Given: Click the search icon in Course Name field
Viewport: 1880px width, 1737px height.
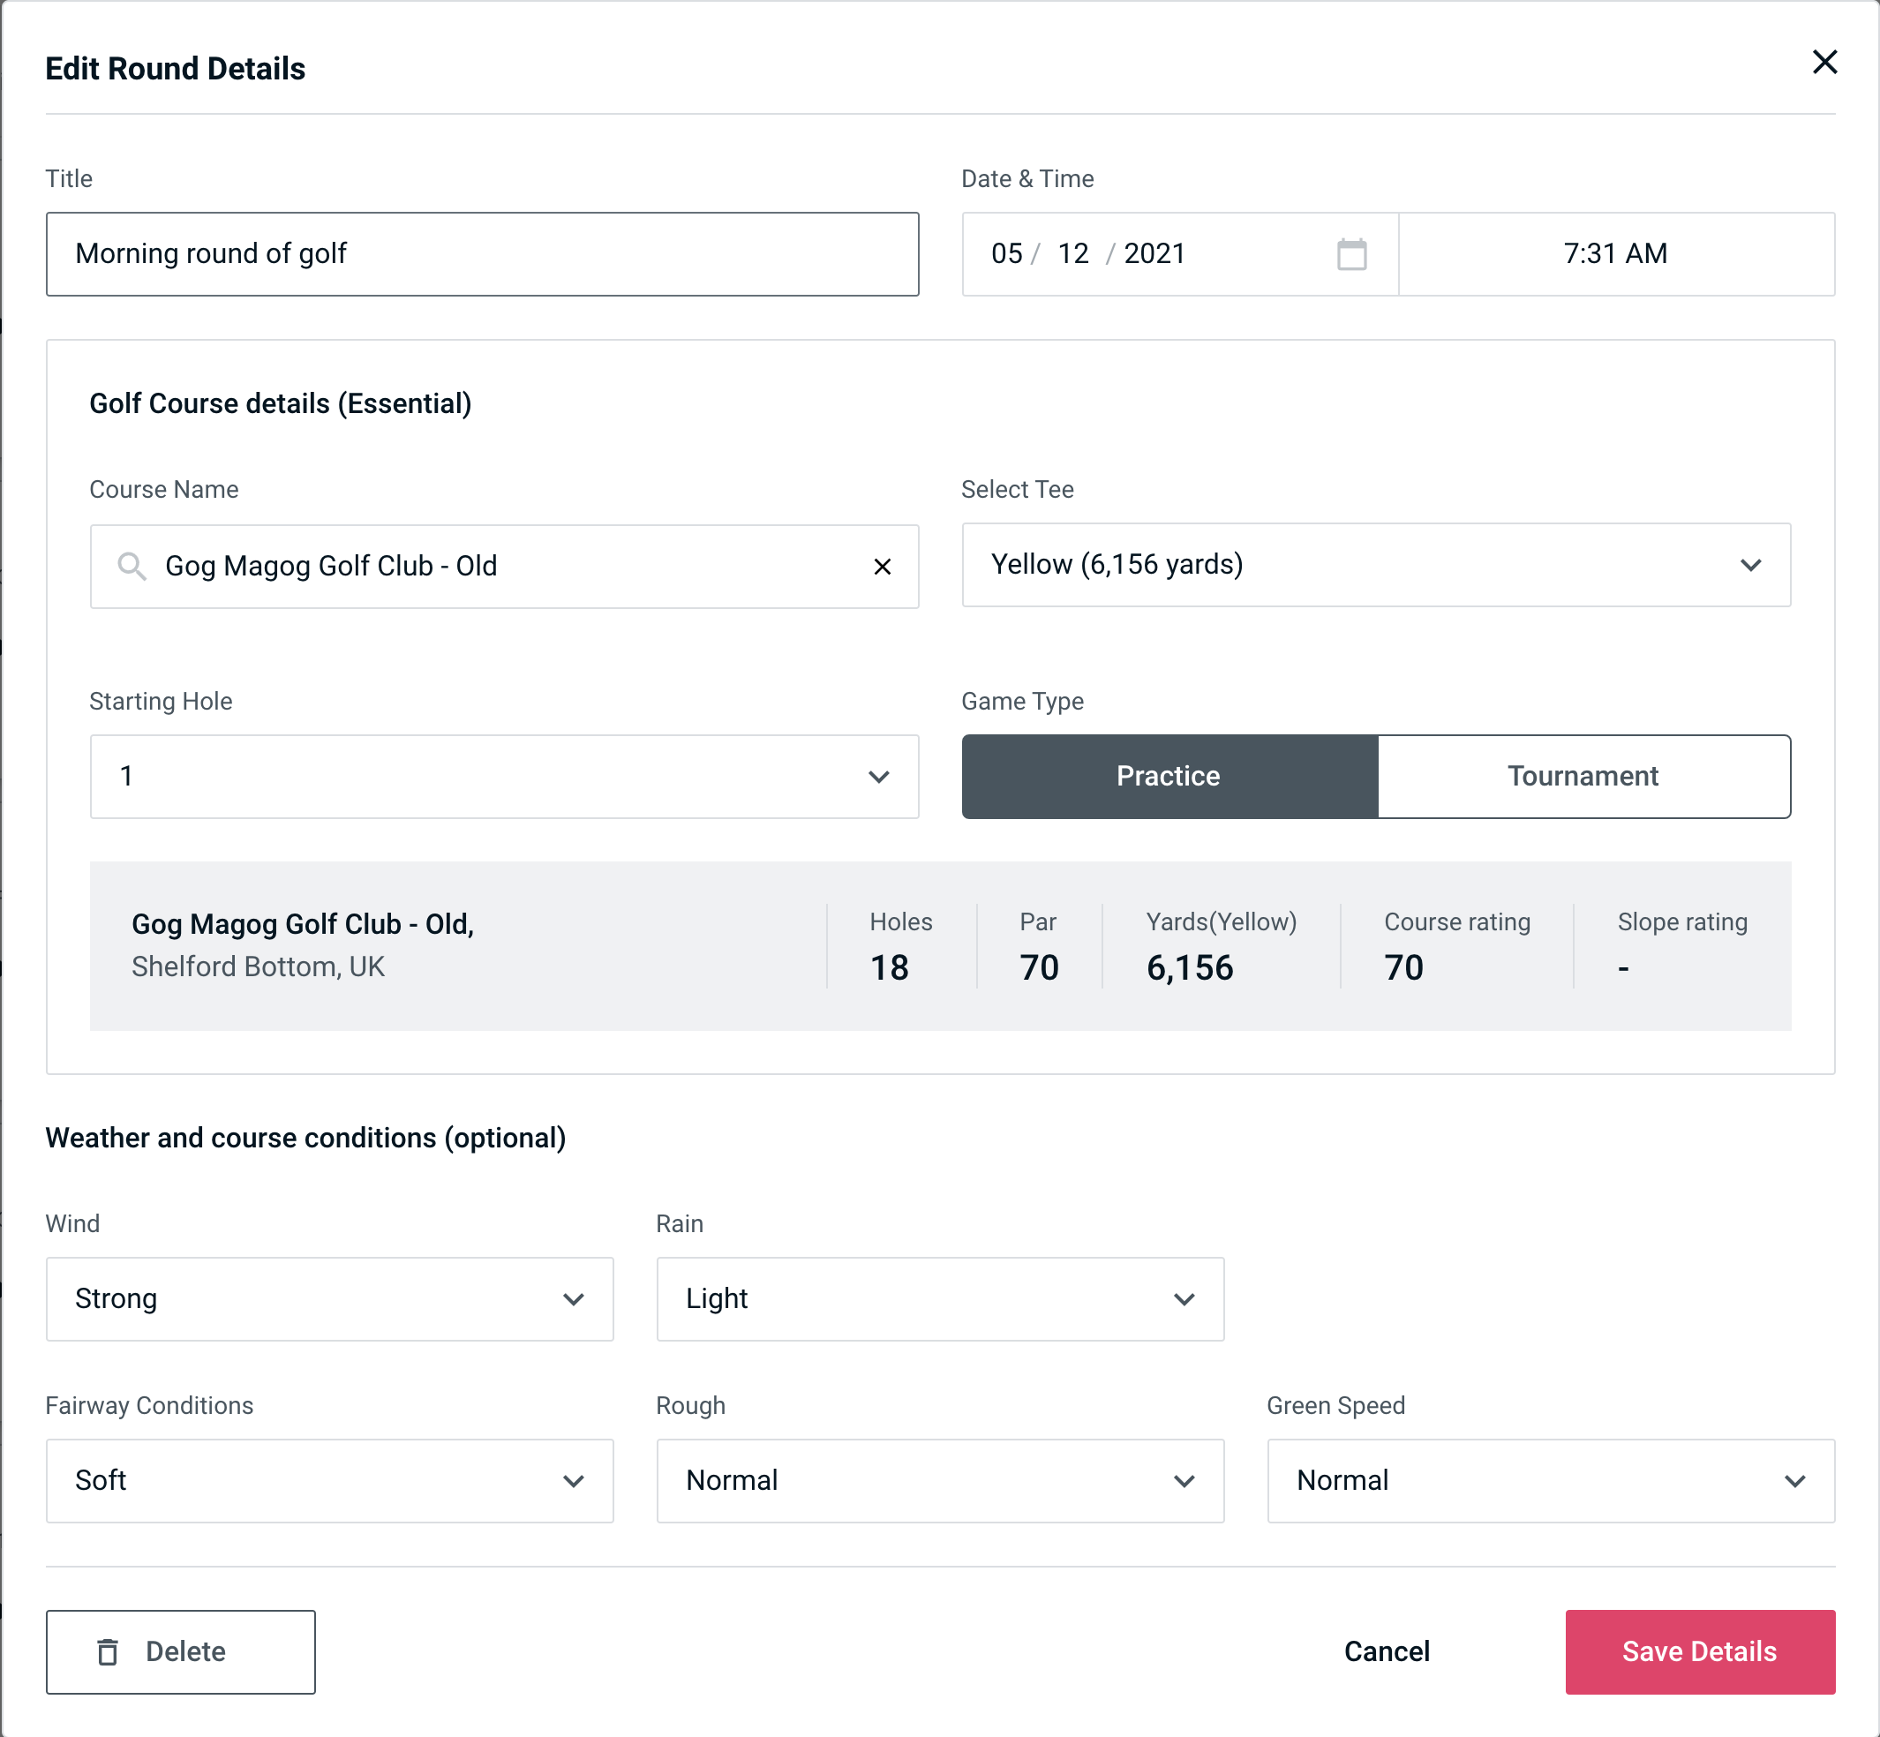Looking at the screenshot, I should [x=130, y=565].
